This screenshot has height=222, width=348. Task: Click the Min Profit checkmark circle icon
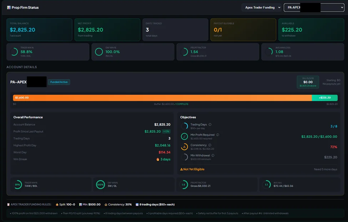tap(185, 136)
